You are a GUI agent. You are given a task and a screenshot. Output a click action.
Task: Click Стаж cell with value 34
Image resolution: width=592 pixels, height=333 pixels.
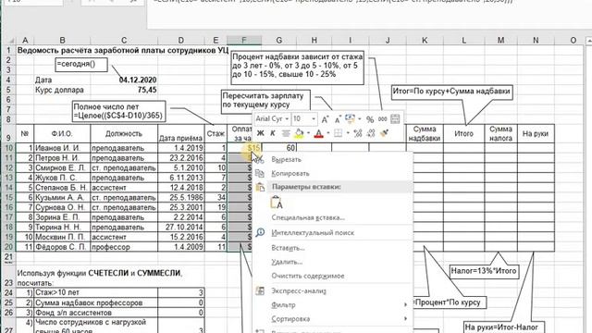pos(216,197)
